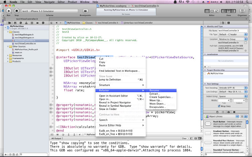Viewport: 252px width, 157px height.
Task: Show the File inspector icon
Action: [223, 23]
